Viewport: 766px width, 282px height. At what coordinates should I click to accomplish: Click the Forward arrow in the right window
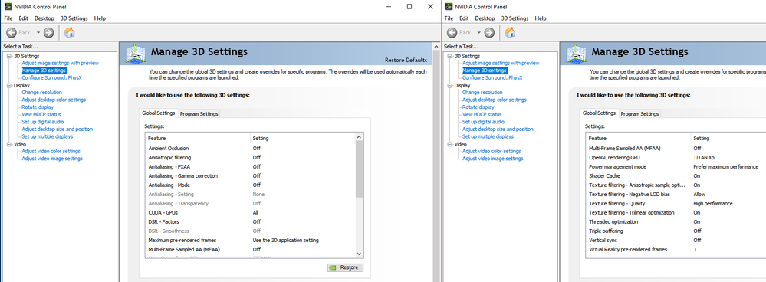[489, 33]
